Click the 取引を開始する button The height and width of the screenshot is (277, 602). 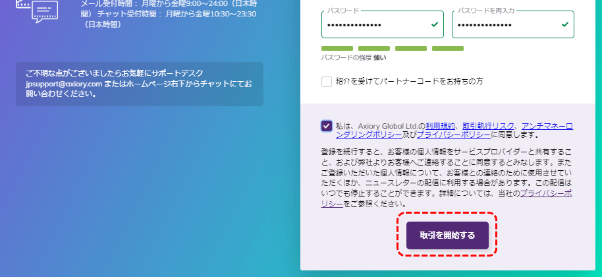(x=447, y=235)
